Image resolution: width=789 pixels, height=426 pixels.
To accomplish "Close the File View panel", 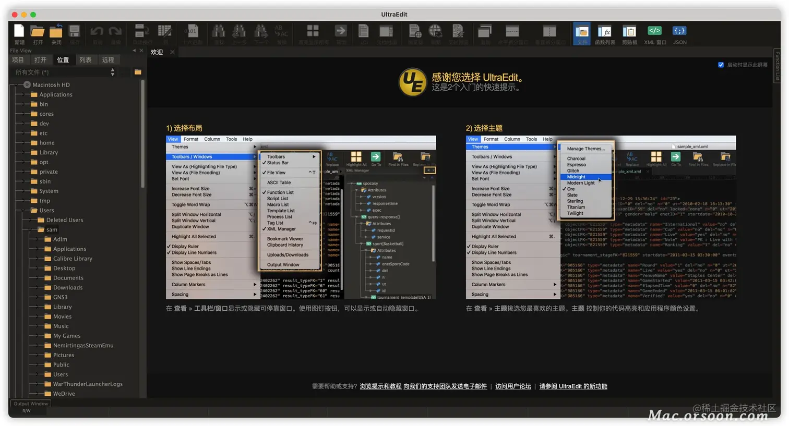I will pyautogui.click(x=141, y=51).
